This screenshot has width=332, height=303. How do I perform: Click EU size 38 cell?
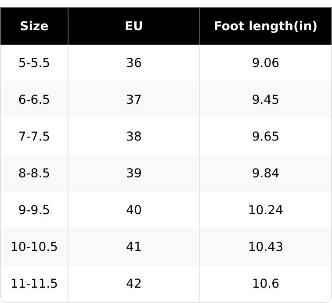(x=134, y=137)
